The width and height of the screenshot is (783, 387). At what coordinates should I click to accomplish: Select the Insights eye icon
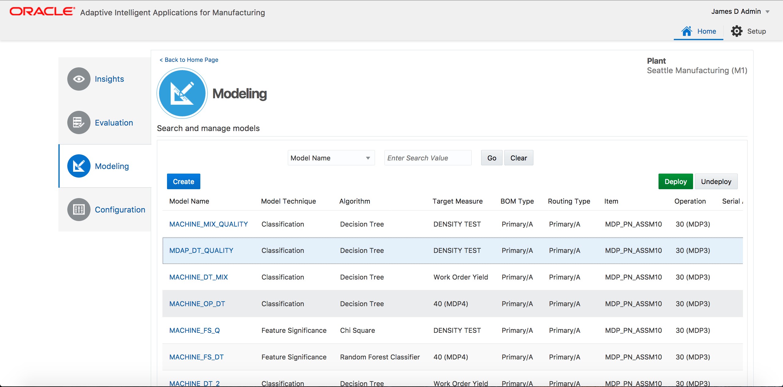[x=79, y=79]
